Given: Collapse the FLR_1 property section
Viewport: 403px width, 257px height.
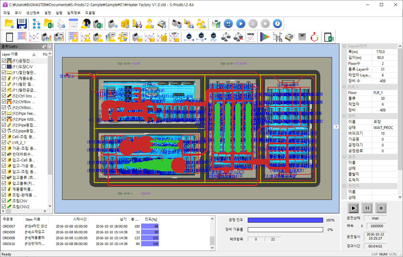Looking at the screenshot, I should click(x=344, y=87).
